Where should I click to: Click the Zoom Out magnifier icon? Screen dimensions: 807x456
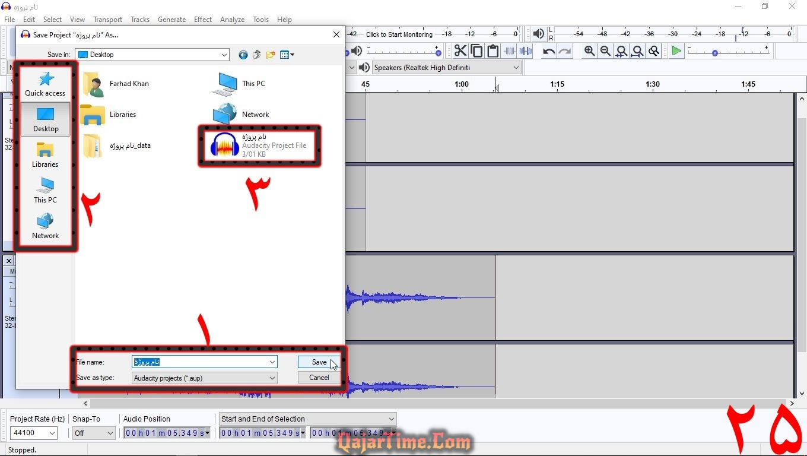click(x=605, y=51)
